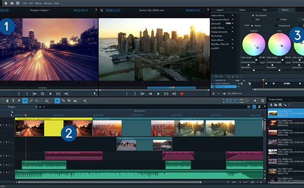The width and height of the screenshot is (304, 188).
Task: Switch to the Import tab
Action: coord(220,10)
